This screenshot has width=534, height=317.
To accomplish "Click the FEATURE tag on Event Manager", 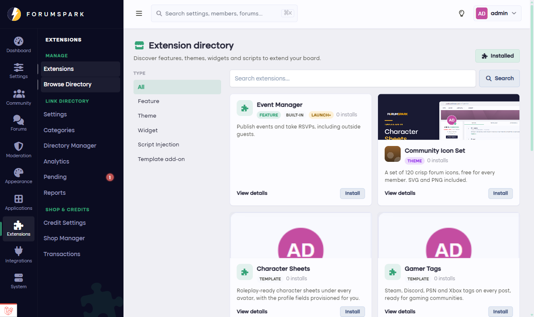I will (x=269, y=115).
